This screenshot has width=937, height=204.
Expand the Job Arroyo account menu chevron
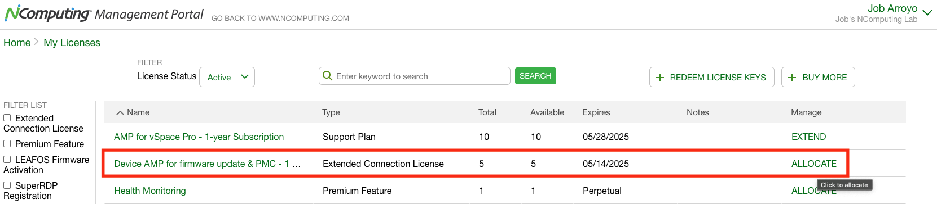(x=927, y=12)
